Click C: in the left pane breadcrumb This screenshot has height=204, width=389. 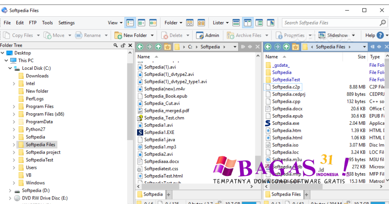coord(190,47)
